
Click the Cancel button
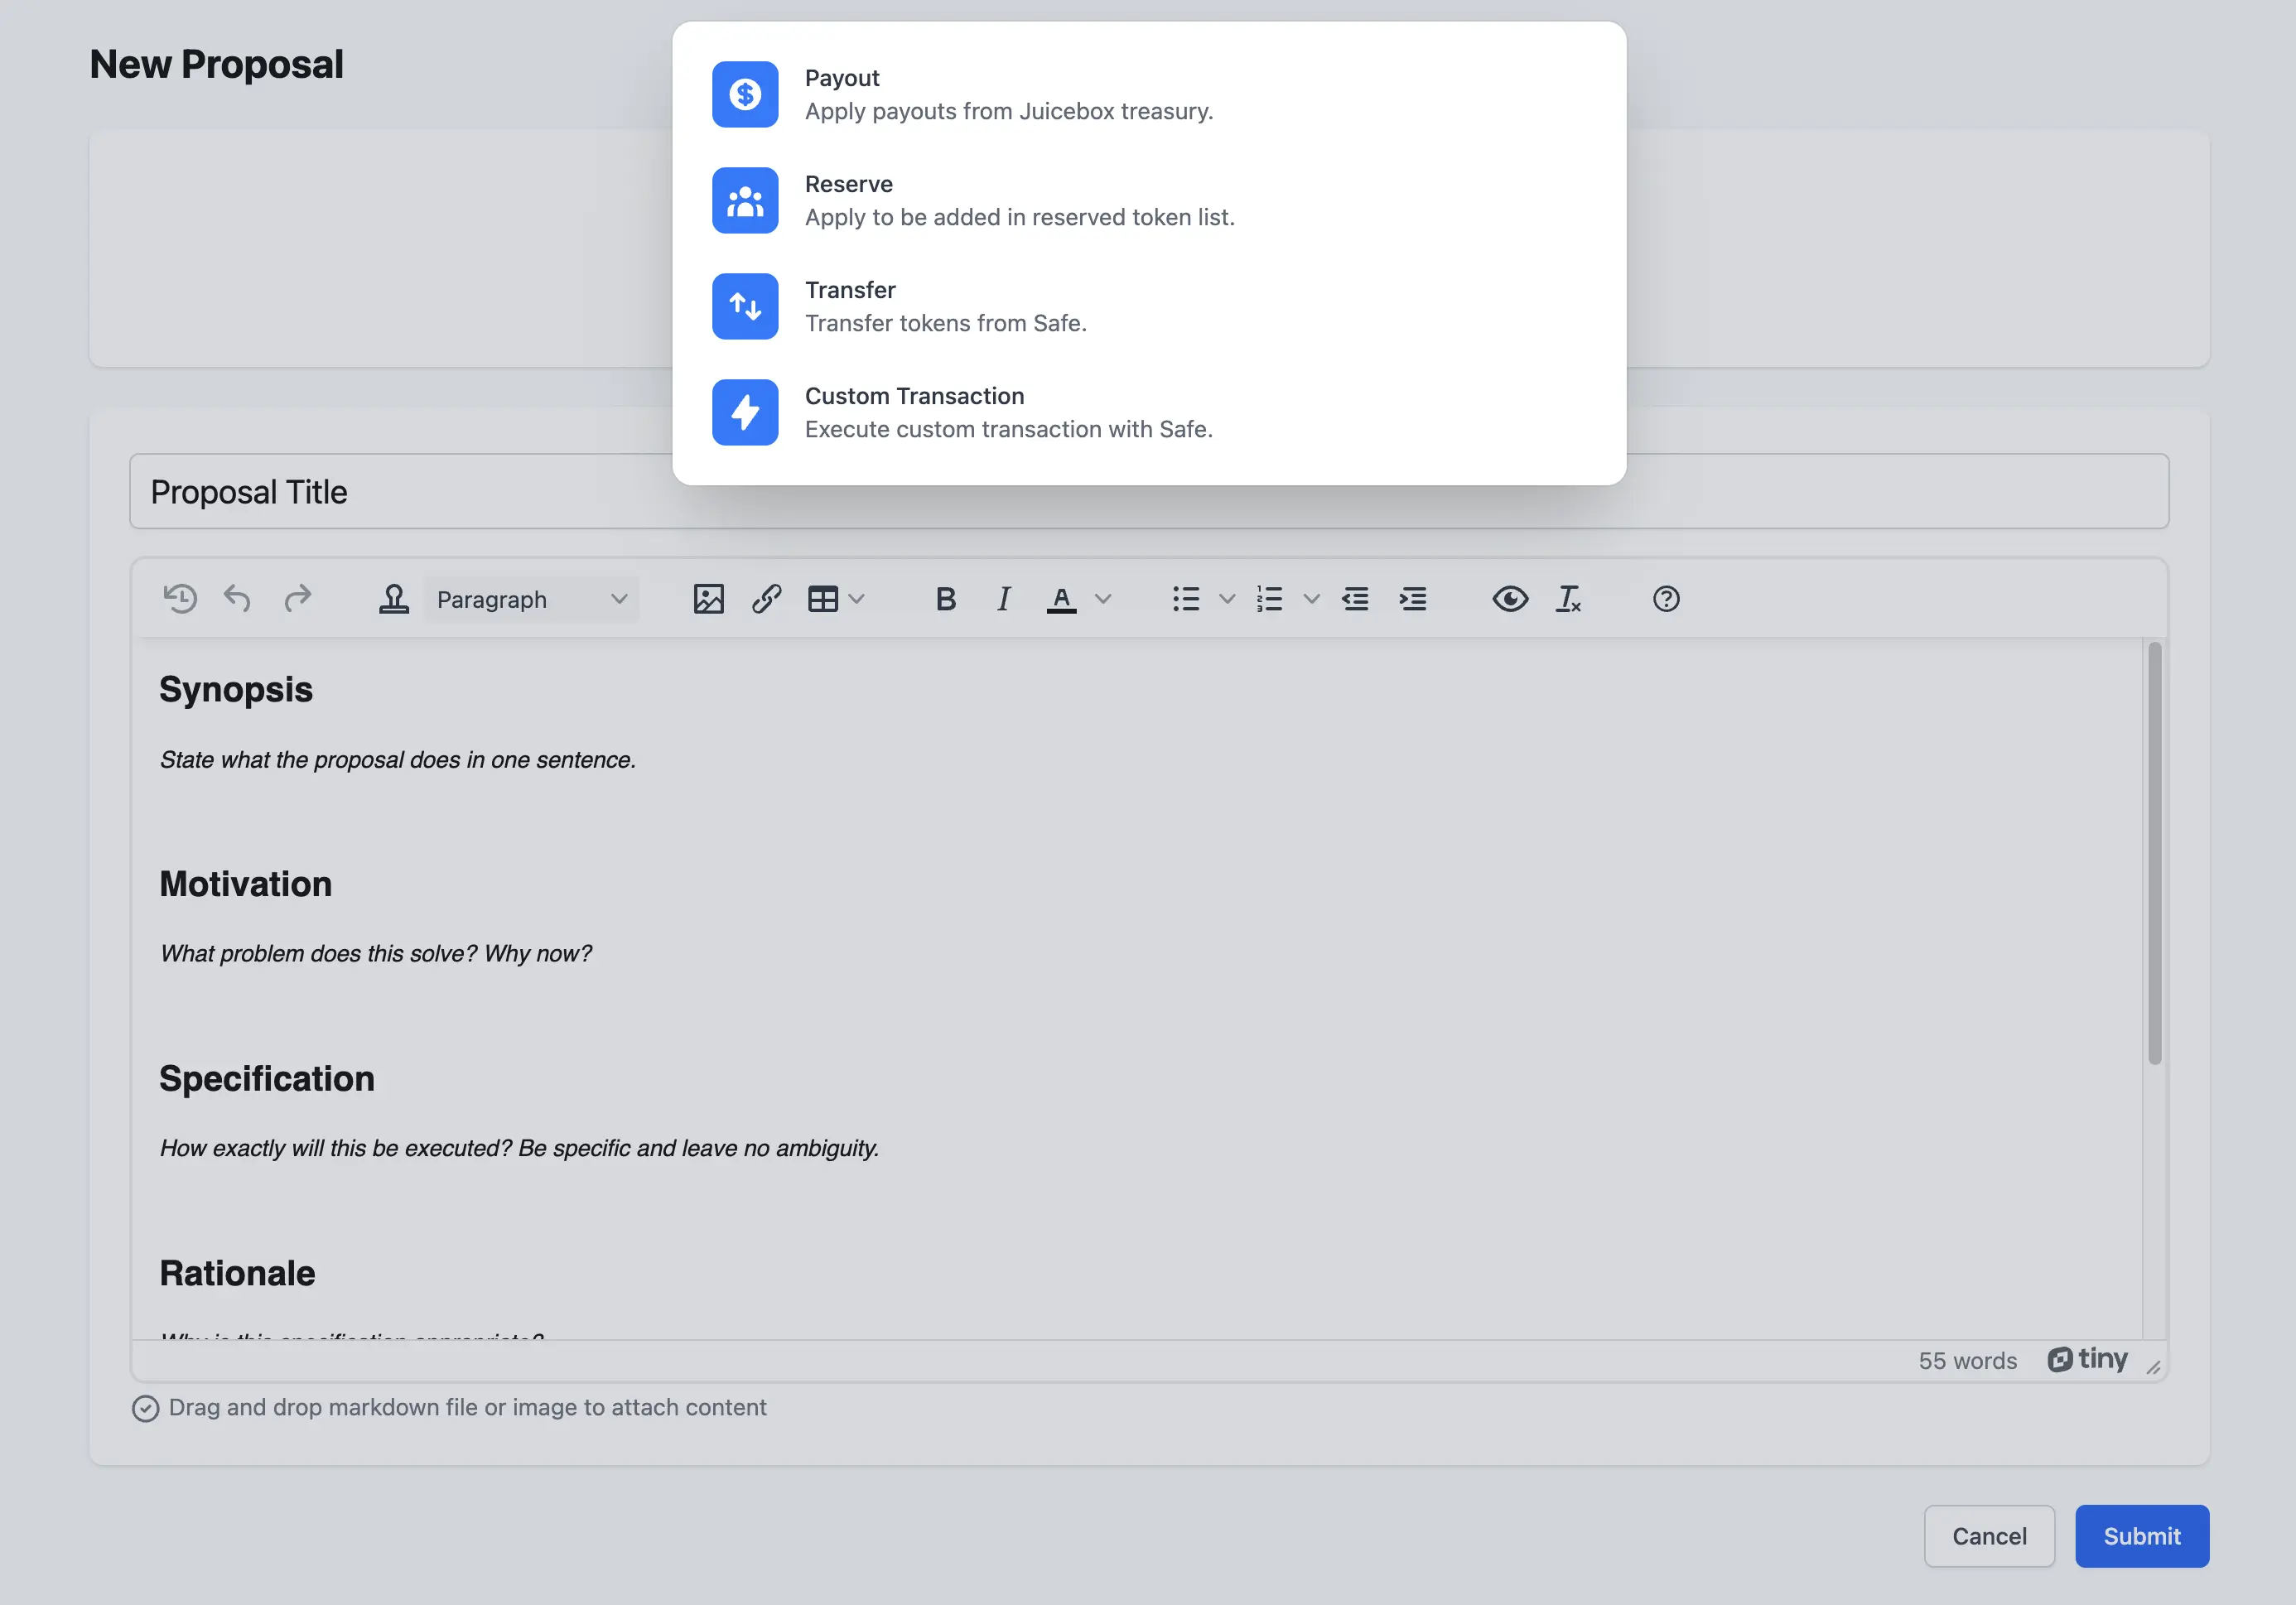[1988, 1536]
